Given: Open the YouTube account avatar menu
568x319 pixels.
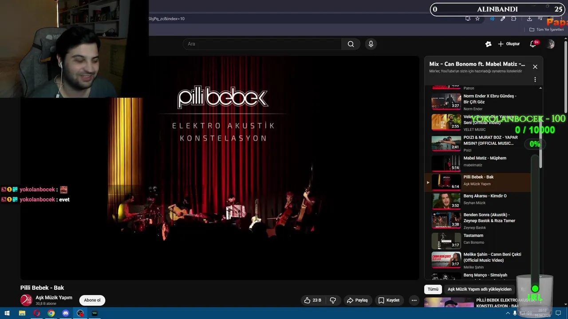Looking at the screenshot, I should coord(551,44).
